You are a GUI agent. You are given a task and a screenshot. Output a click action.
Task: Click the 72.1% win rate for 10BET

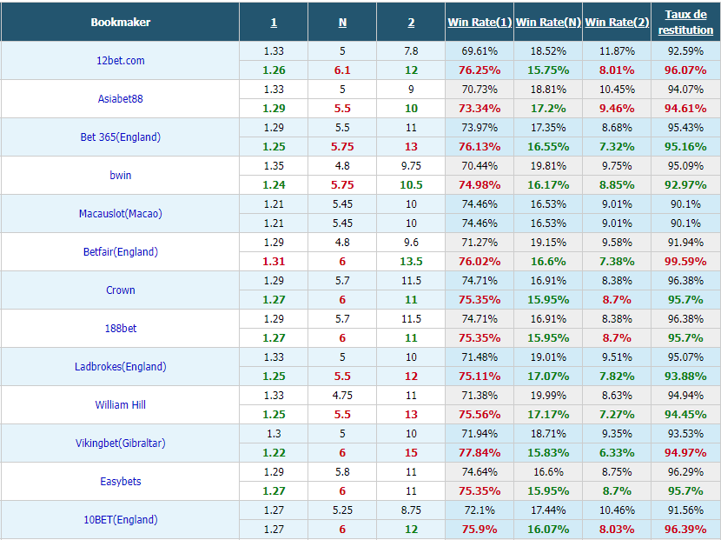480,510
